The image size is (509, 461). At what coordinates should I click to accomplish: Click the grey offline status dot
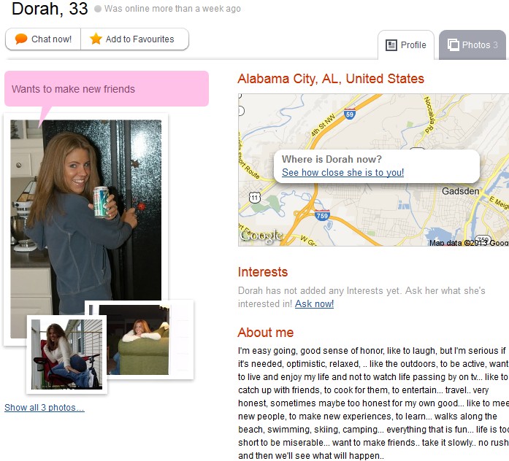pyautogui.click(x=98, y=9)
